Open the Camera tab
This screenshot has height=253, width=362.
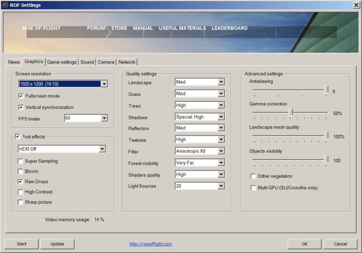coord(106,62)
